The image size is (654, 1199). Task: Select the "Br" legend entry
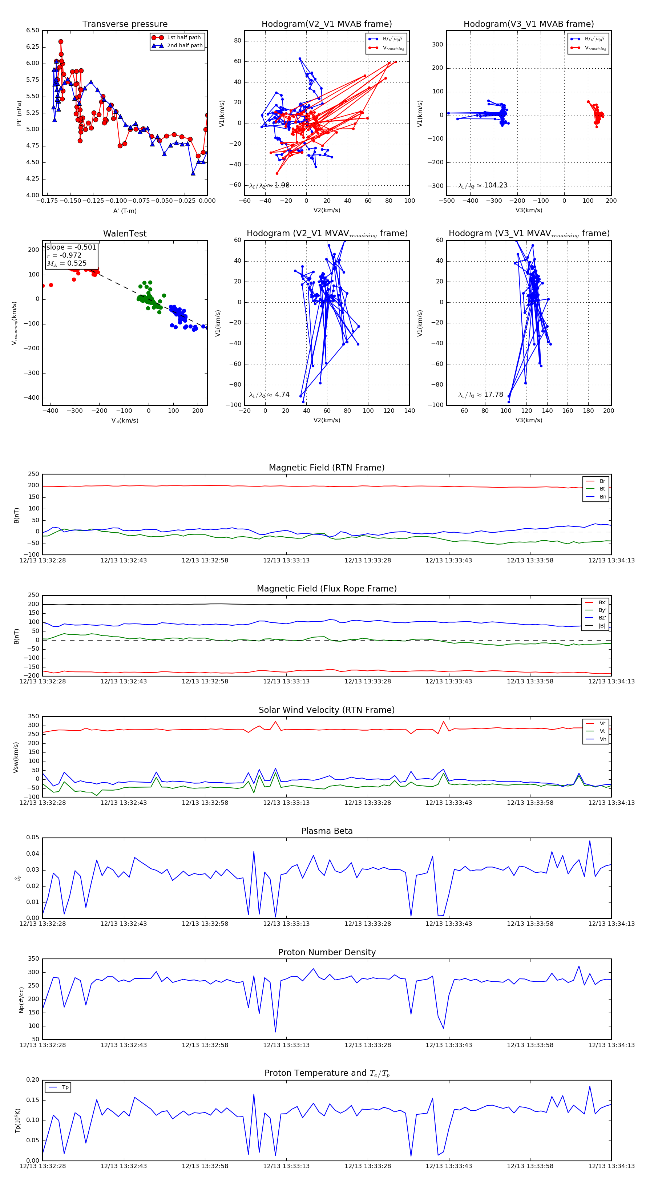[596, 481]
